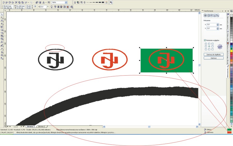The image size is (233, 146).
Task: Toggle the Położenie względne checkbox
Action: click(x=205, y=40)
